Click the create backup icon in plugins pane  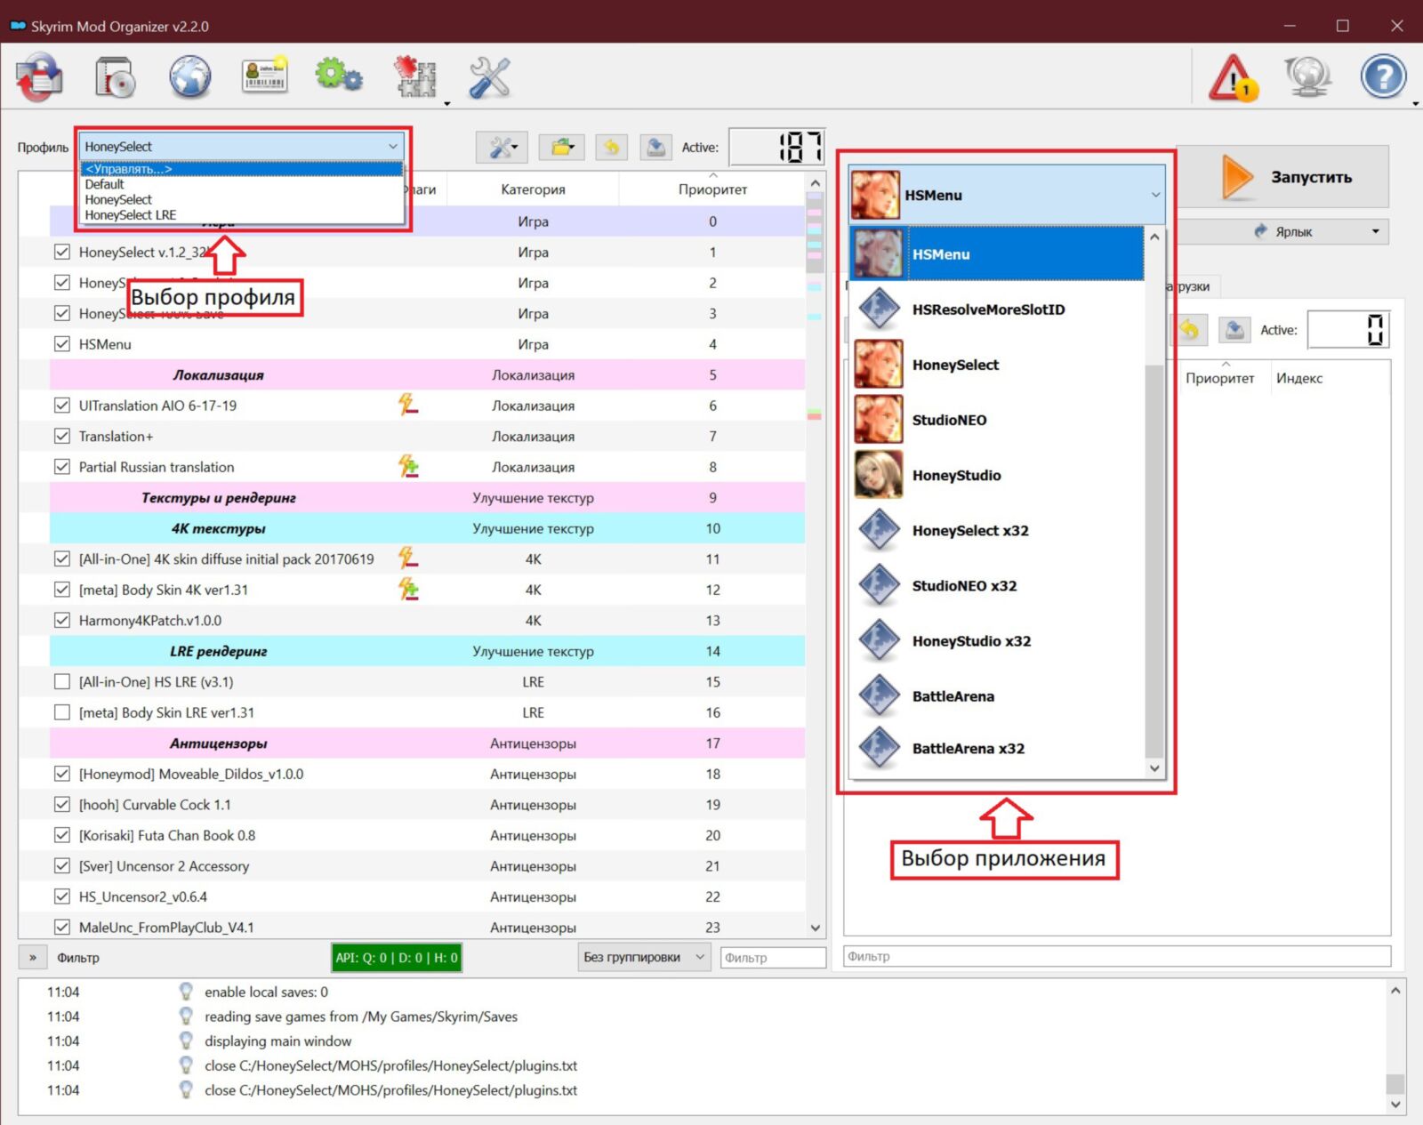coord(1234,330)
